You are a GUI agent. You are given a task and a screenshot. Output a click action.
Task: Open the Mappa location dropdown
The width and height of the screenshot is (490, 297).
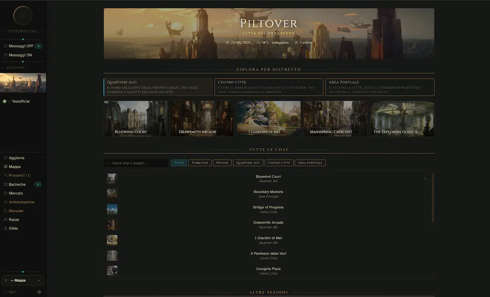[23, 280]
